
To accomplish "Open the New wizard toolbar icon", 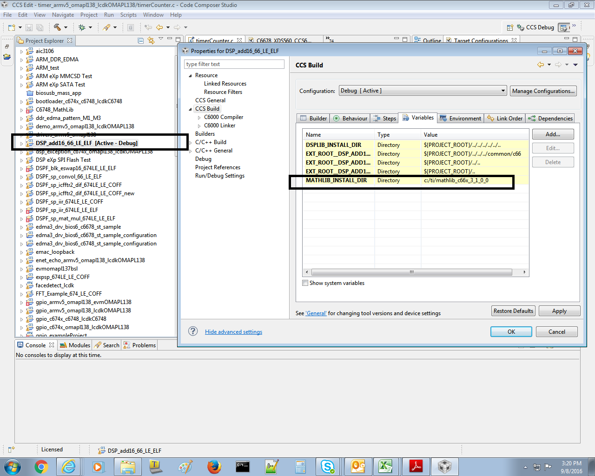I will tap(11, 27).
